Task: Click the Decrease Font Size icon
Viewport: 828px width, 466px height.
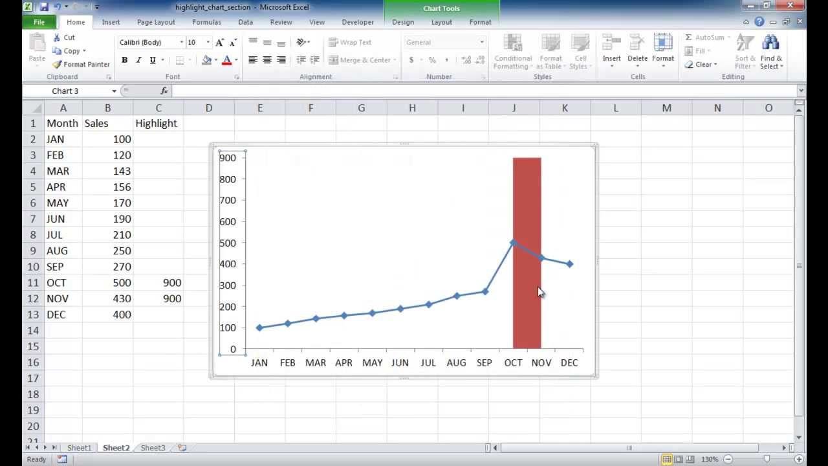Action: [233, 42]
